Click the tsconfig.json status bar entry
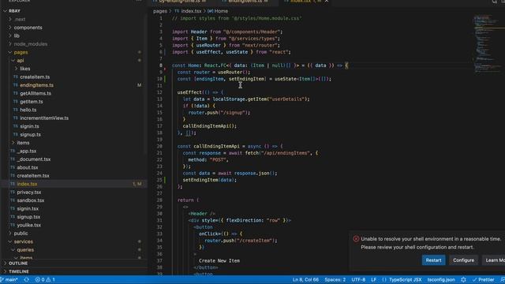The height and width of the screenshot is (284, 505). tap(441, 279)
